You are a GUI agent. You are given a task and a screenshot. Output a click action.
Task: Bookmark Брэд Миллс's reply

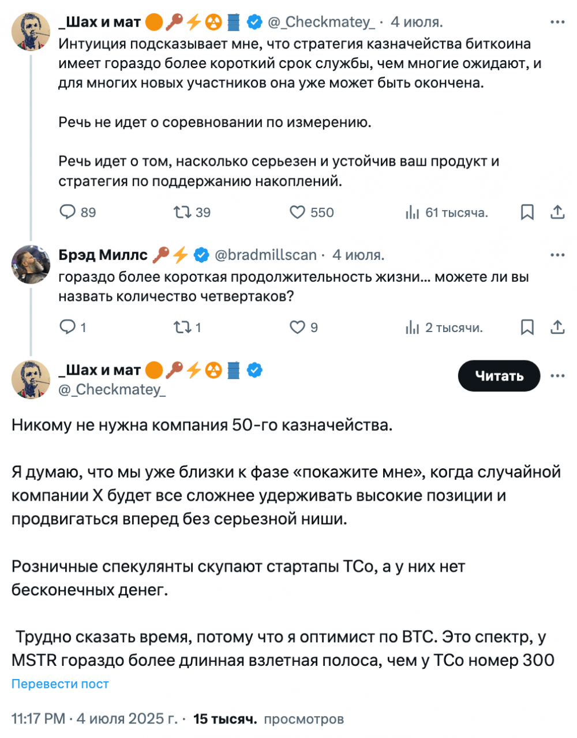point(527,327)
